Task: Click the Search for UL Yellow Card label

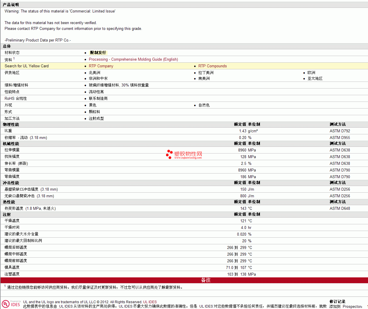Action: tap(27, 66)
